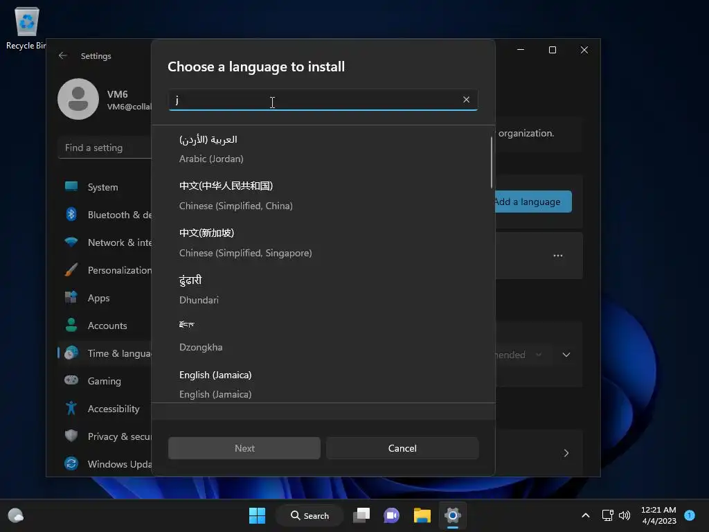Image resolution: width=709 pixels, height=532 pixels.
Task: Click the Accessibility person icon
Action: (71, 408)
